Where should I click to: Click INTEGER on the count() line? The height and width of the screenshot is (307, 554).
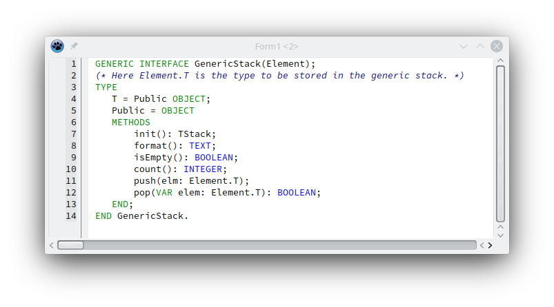tap(203, 169)
